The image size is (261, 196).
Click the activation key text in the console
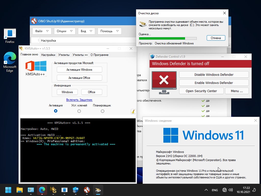coord(59,138)
